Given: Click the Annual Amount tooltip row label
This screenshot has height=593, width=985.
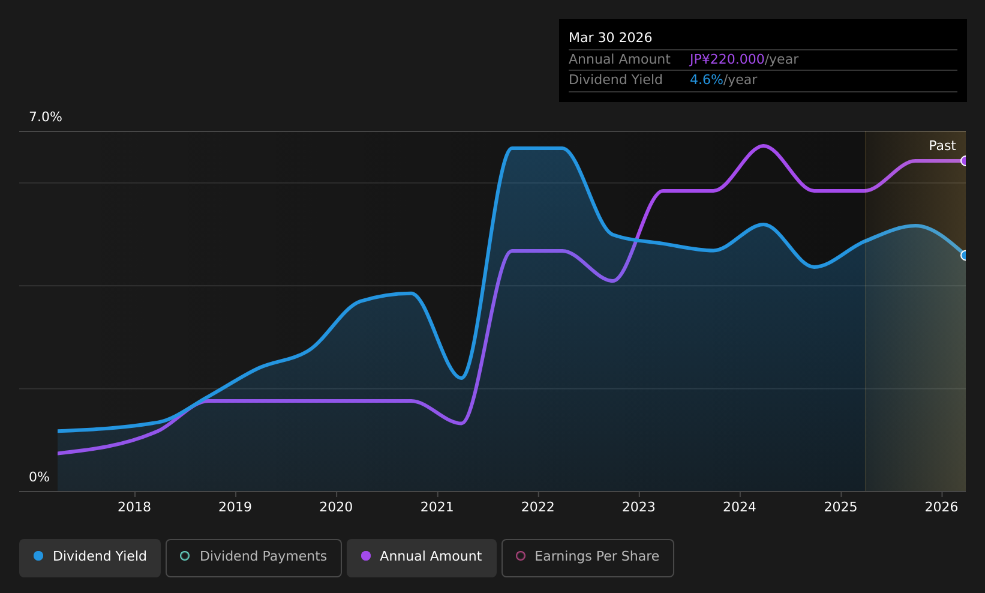Looking at the screenshot, I should (x=620, y=59).
